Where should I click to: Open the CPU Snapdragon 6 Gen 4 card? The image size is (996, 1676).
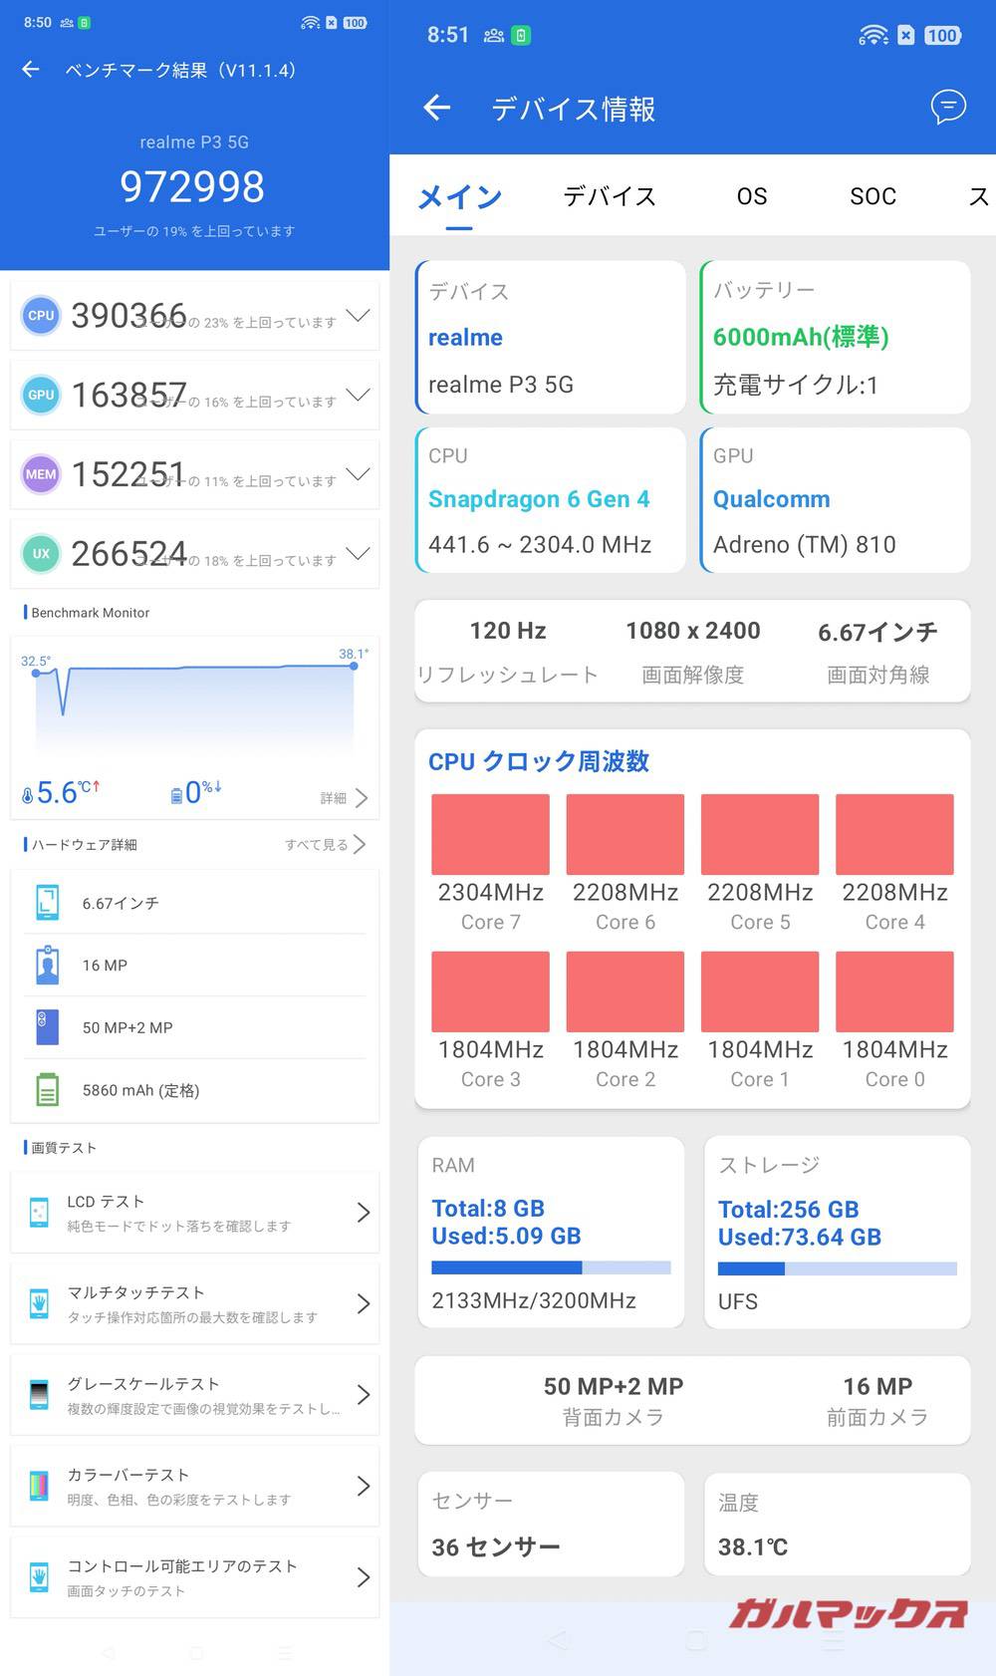pos(550,500)
